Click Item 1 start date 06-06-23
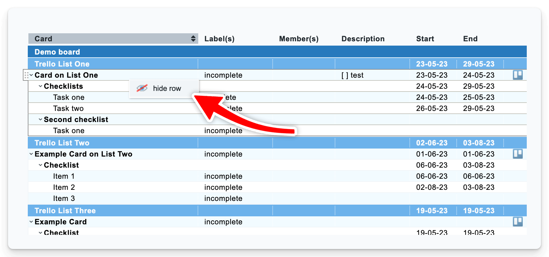The width and height of the screenshot is (549, 257). (432, 176)
